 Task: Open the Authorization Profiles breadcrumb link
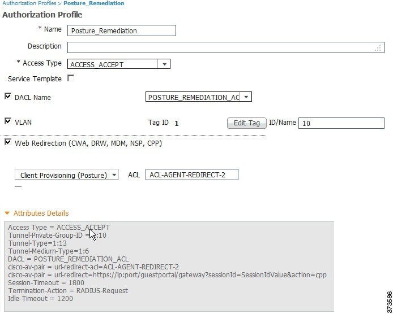(29, 3)
